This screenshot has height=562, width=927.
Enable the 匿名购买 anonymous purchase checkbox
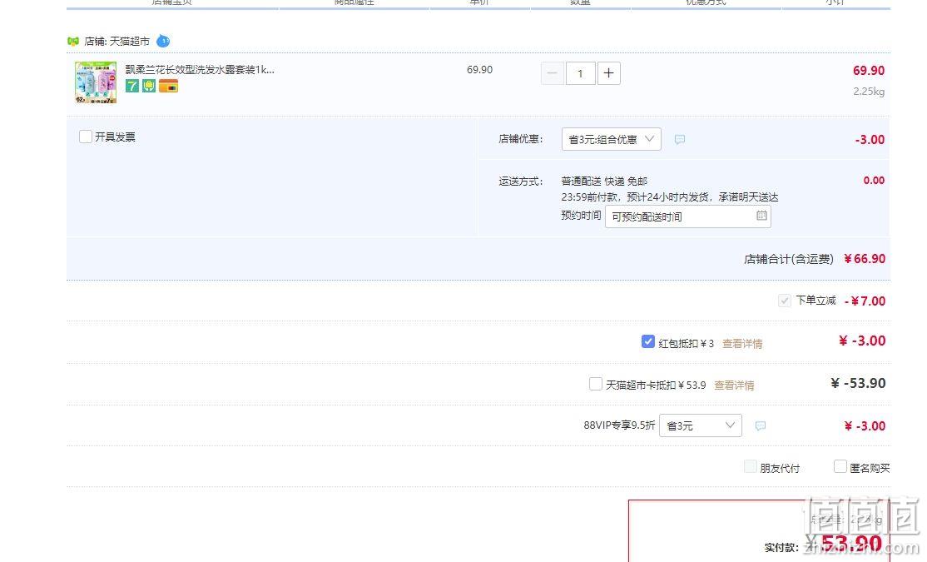[840, 467]
